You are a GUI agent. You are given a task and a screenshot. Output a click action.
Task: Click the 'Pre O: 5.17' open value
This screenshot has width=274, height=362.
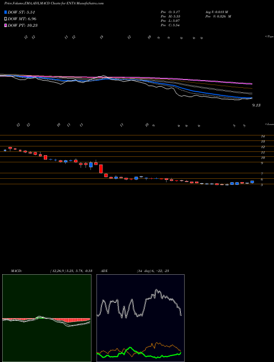(170, 12)
